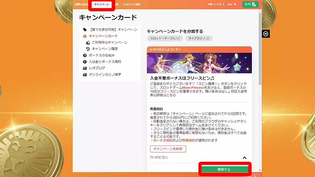Filter by ライブカジノ (2) chip
This screenshot has width=315, height=177.
pos(199,38)
